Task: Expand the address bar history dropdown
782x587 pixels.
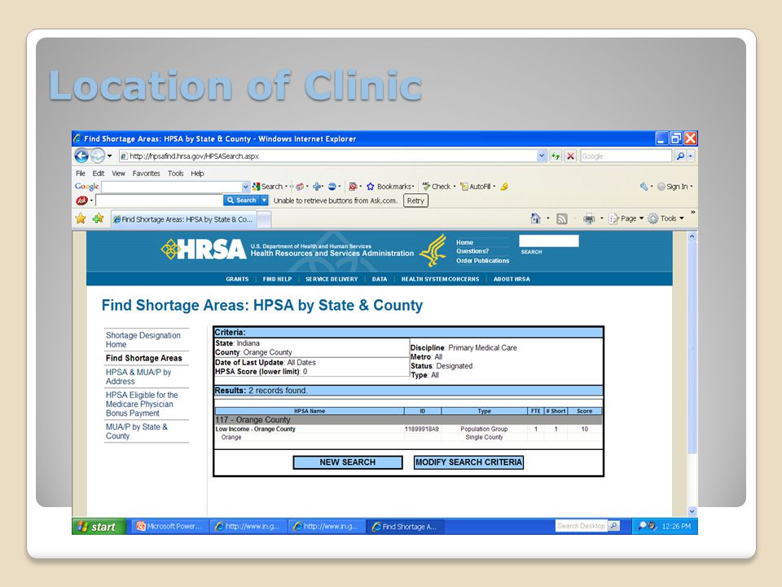Action: (542, 157)
